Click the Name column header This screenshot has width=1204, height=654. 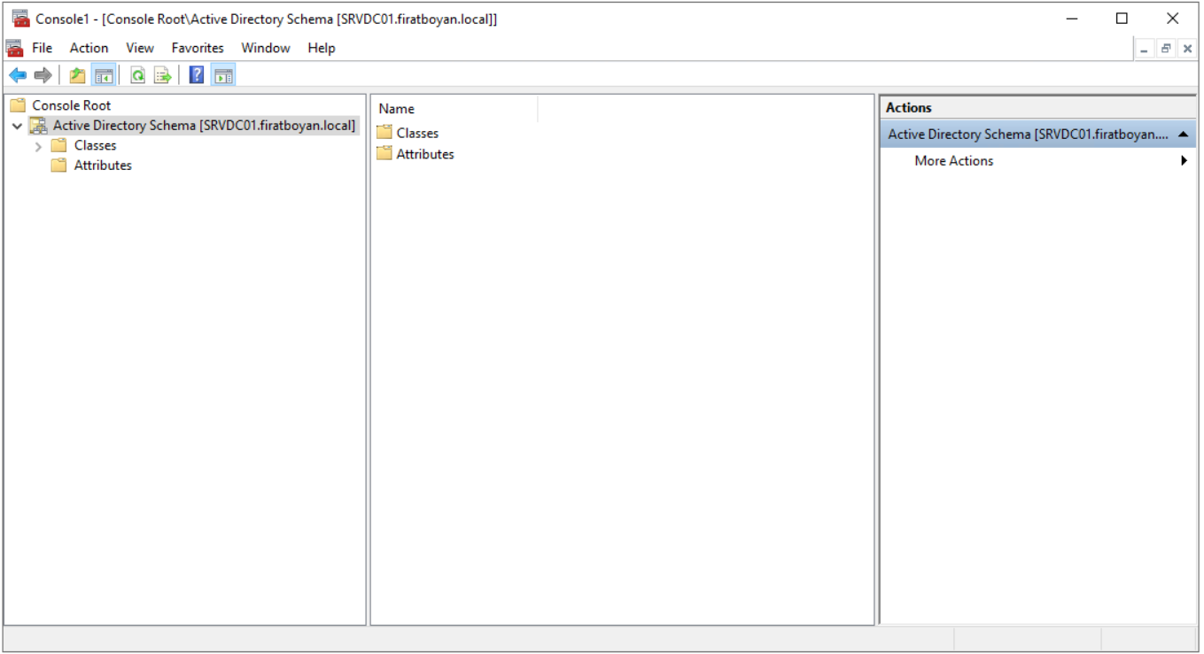397,109
